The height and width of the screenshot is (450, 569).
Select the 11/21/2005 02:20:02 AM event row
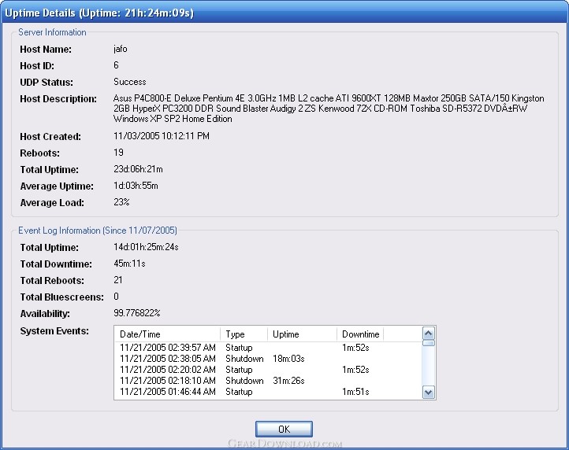click(268, 370)
